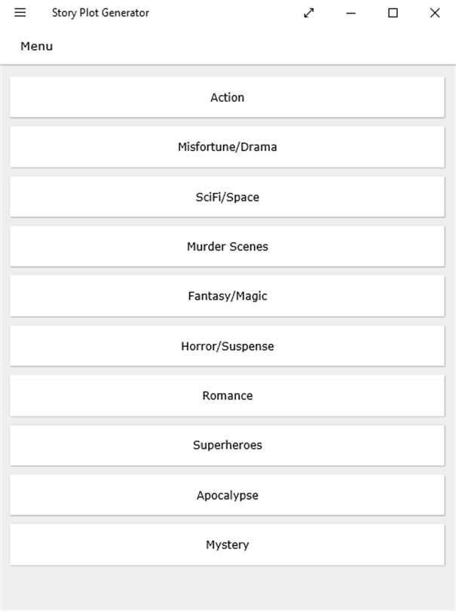Select the Fantasy/Magic genre
This screenshot has height=611, width=456.
coord(227,296)
